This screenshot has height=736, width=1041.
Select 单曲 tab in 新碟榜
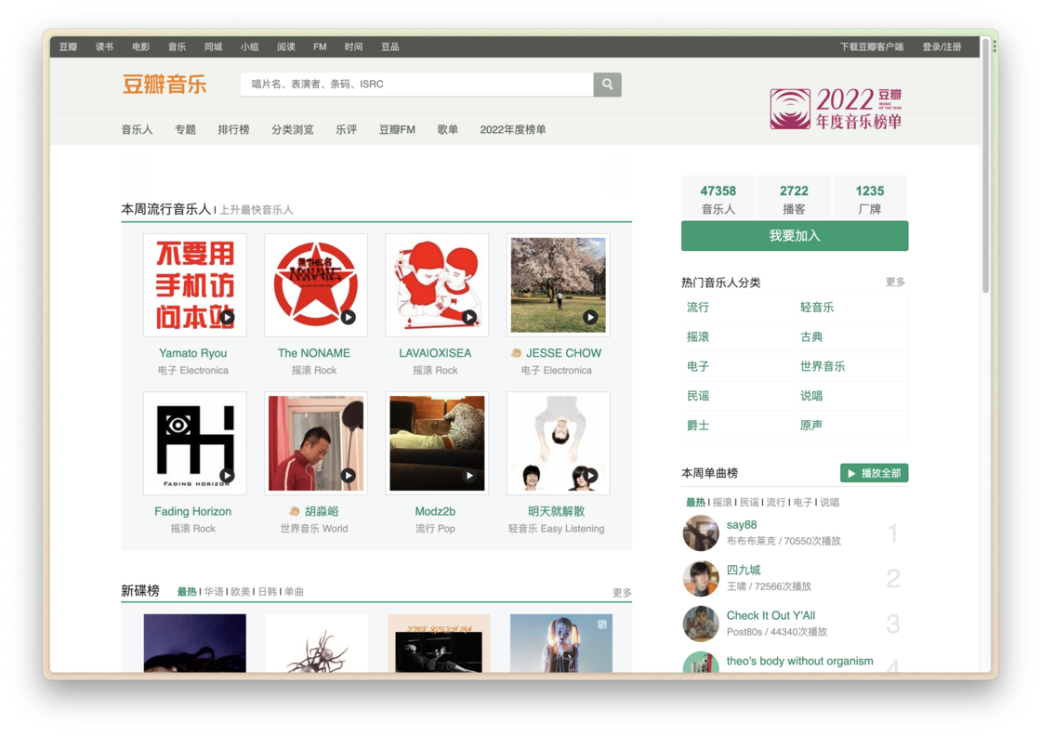[294, 591]
